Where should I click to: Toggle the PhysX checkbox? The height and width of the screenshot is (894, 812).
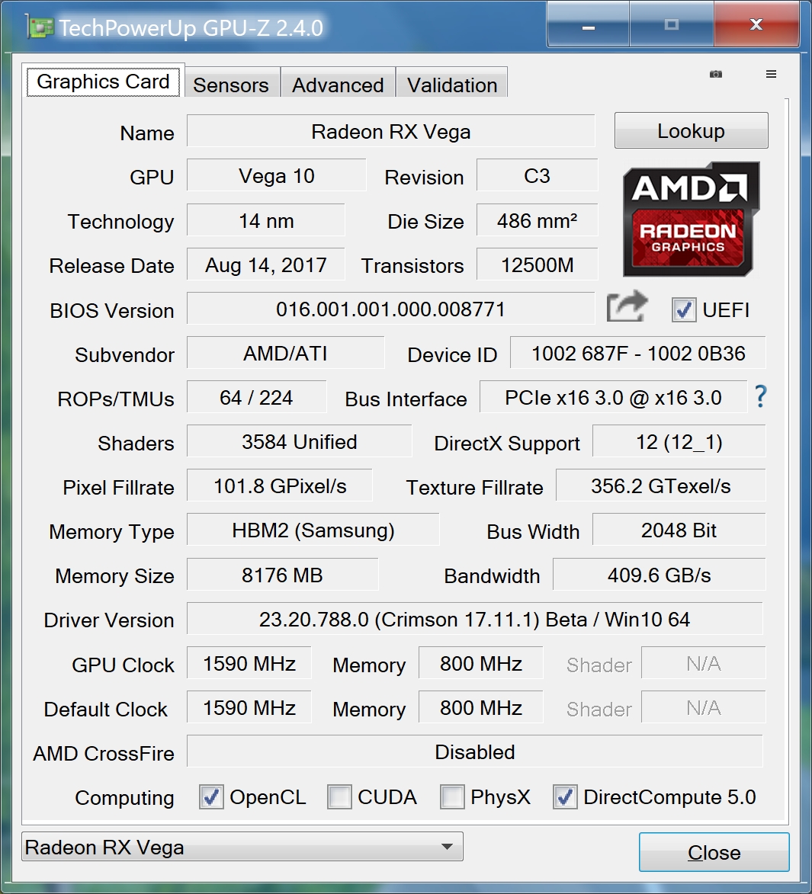click(x=452, y=797)
